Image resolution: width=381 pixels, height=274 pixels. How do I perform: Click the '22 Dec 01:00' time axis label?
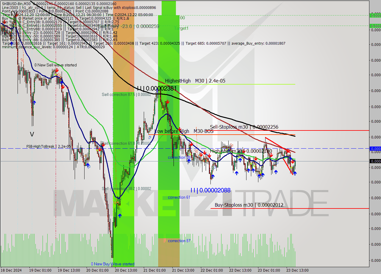tap(212, 270)
